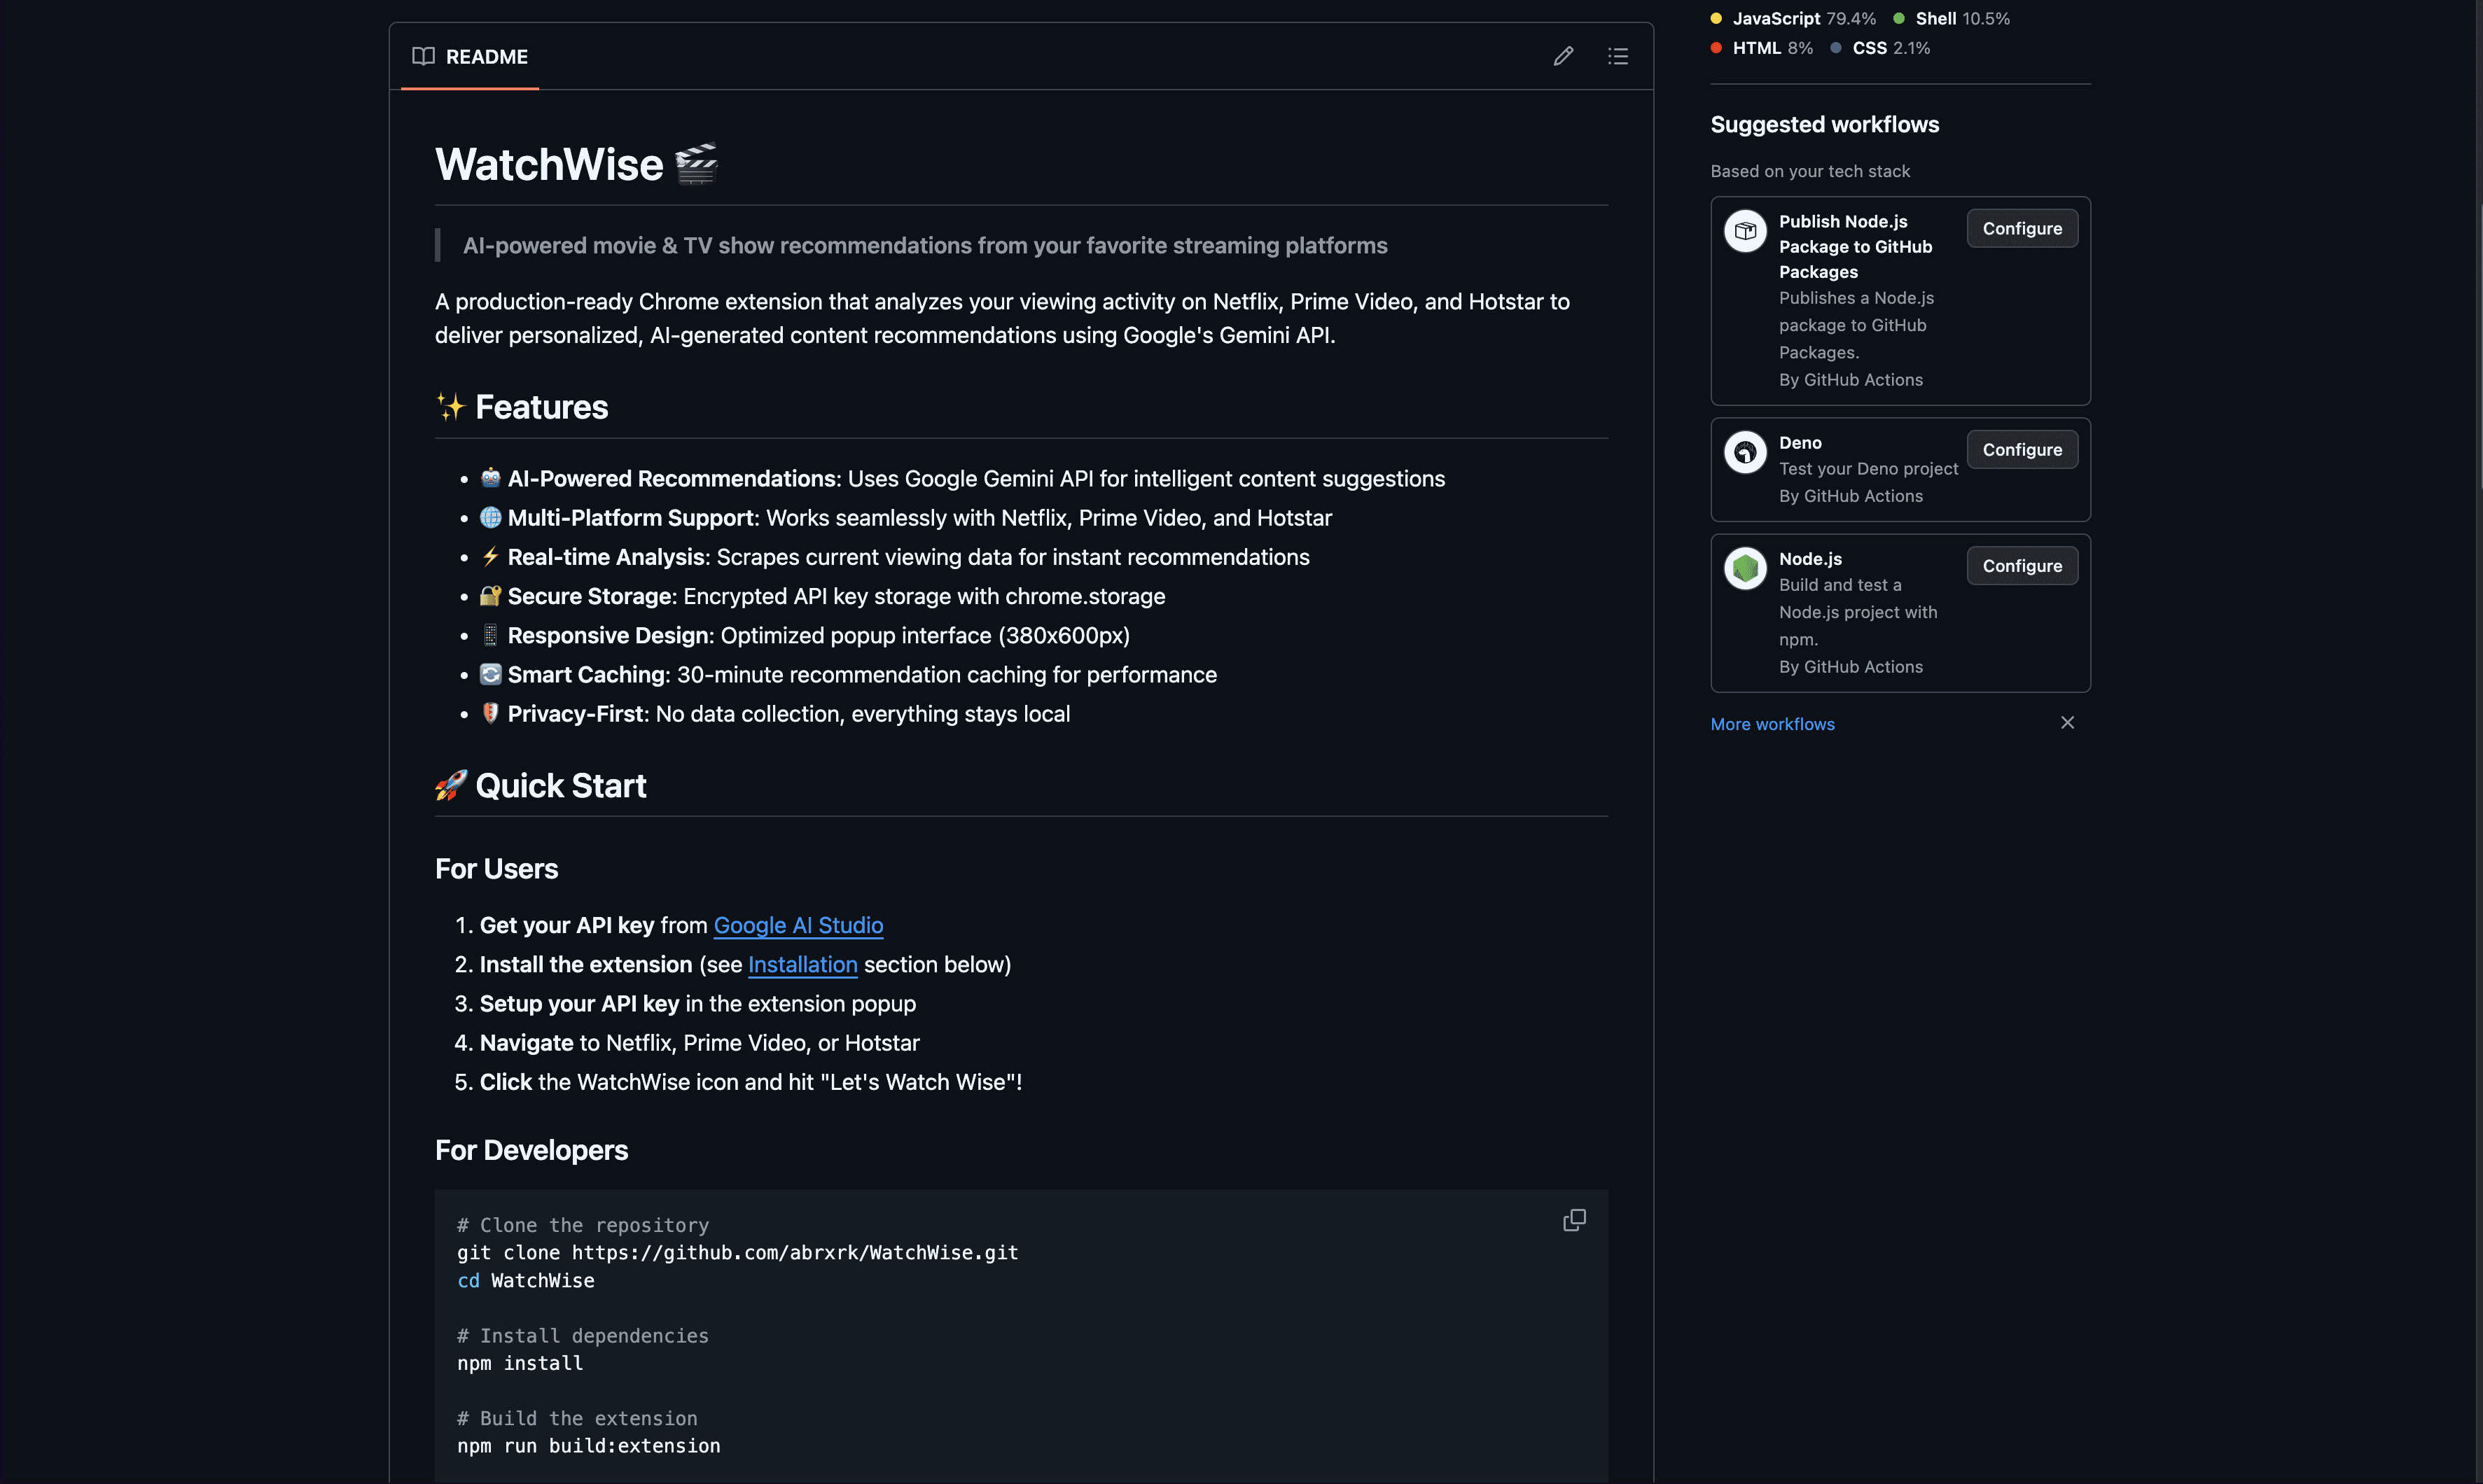Click the Deno workflow logo icon
This screenshot has width=2483, height=1484.
[1745, 452]
